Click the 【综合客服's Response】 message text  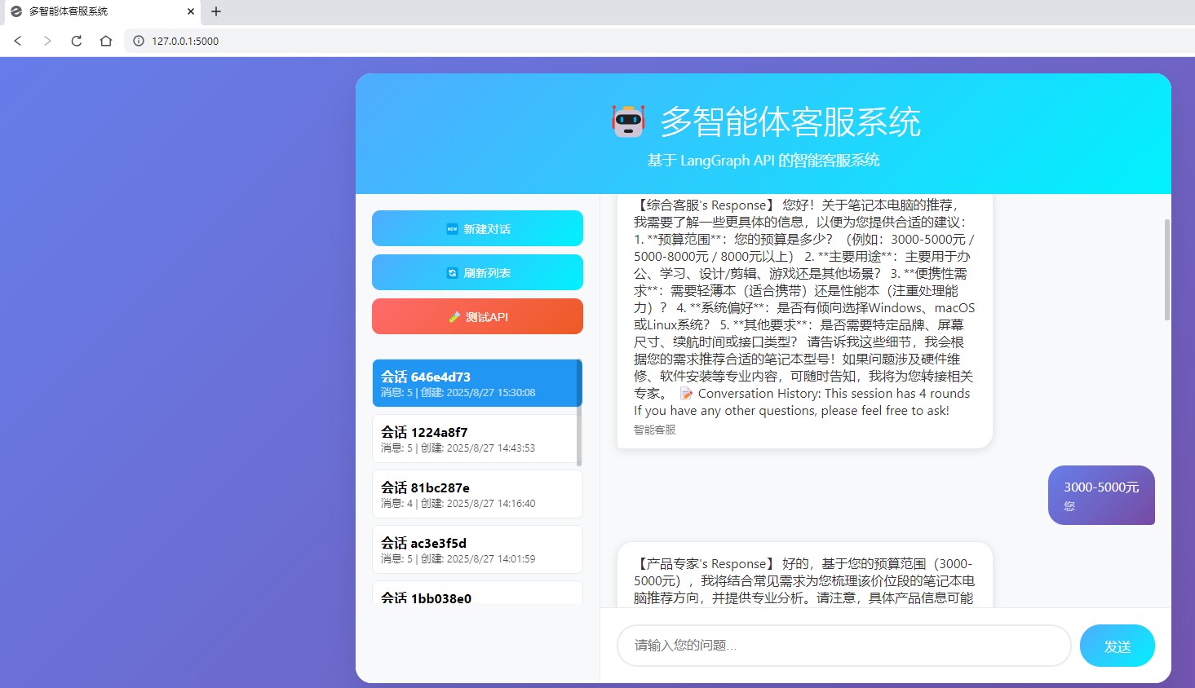point(804,307)
